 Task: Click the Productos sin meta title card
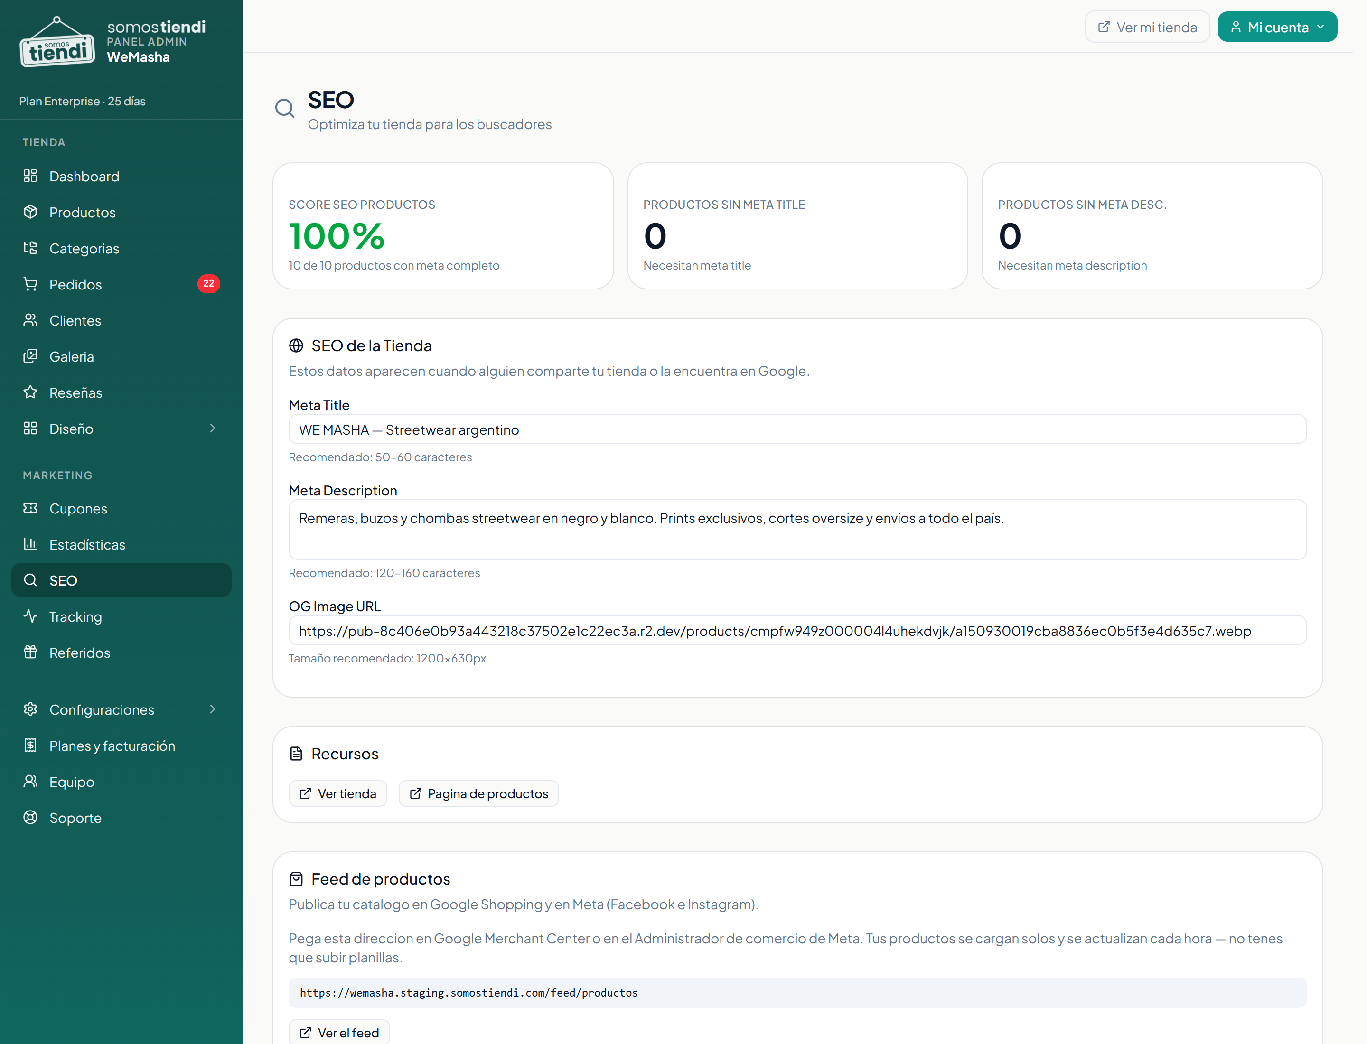(797, 226)
